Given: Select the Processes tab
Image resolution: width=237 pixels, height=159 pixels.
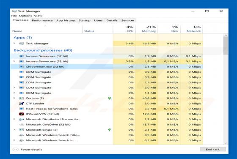Looking at the screenshot, I should 20,20.
